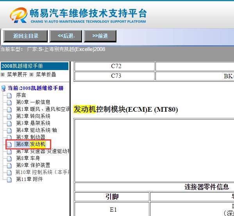Click the computer icon beside 当前:2008凯越维修手册

pyautogui.click(x=3, y=88)
